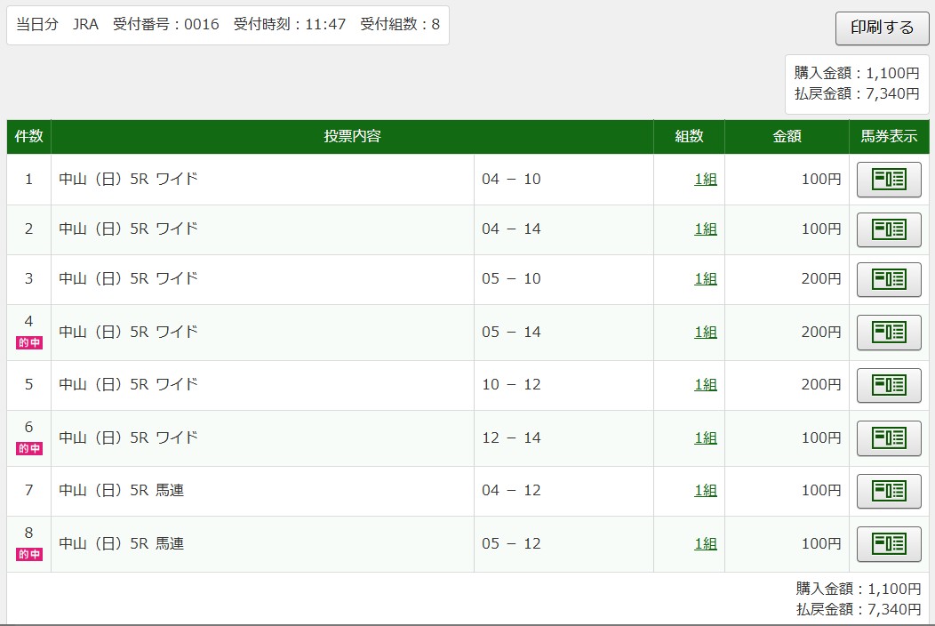Show betting ticket for row 1 (04-10)
Screen dimensions: 935x626
click(888, 180)
